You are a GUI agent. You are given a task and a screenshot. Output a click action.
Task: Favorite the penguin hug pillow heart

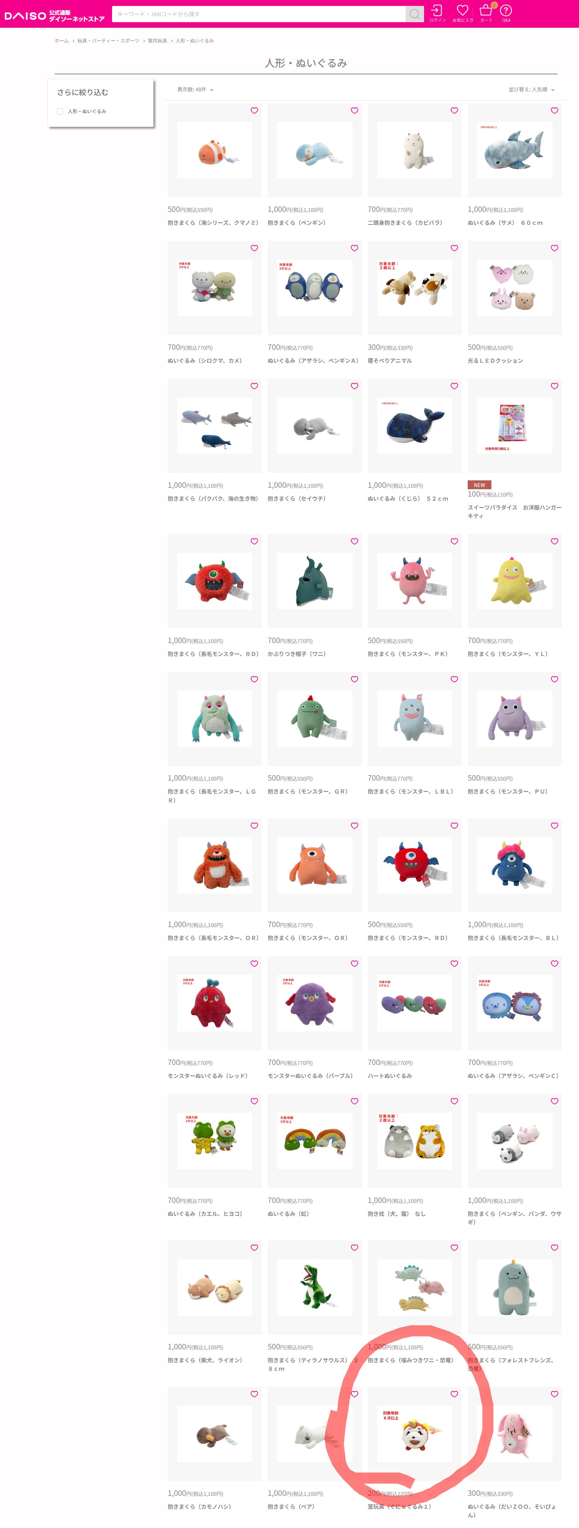tap(354, 110)
